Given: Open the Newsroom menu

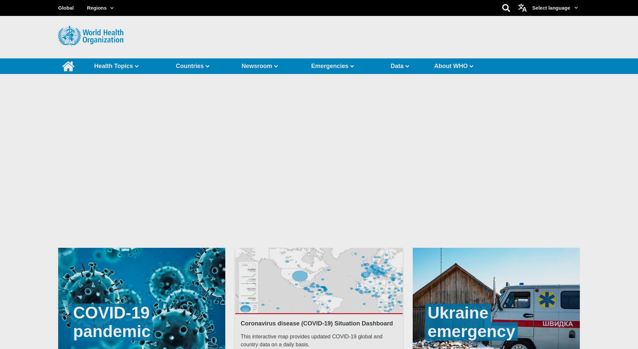Looking at the screenshot, I should [260, 66].
